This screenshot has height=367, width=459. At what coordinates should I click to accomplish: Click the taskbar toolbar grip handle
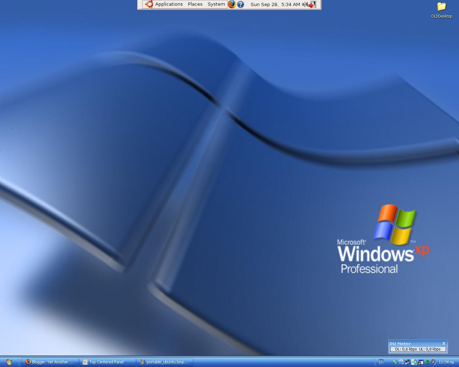coord(19,362)
